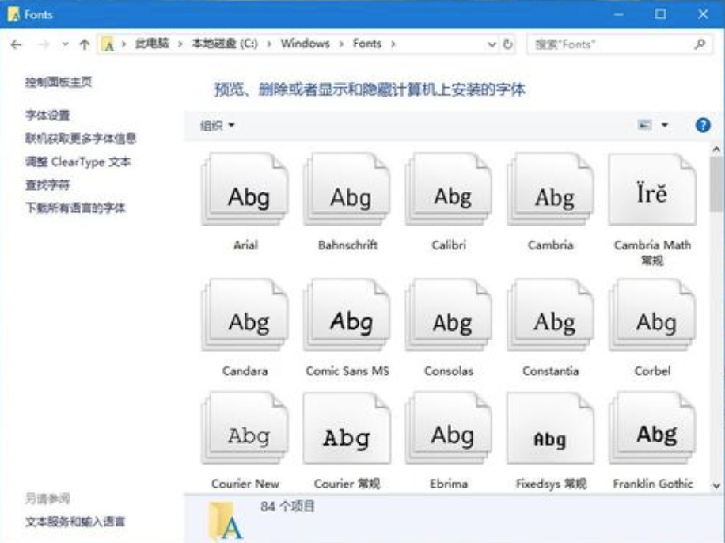
Task: Select the Corbel font icon
Action: point(652,315)
